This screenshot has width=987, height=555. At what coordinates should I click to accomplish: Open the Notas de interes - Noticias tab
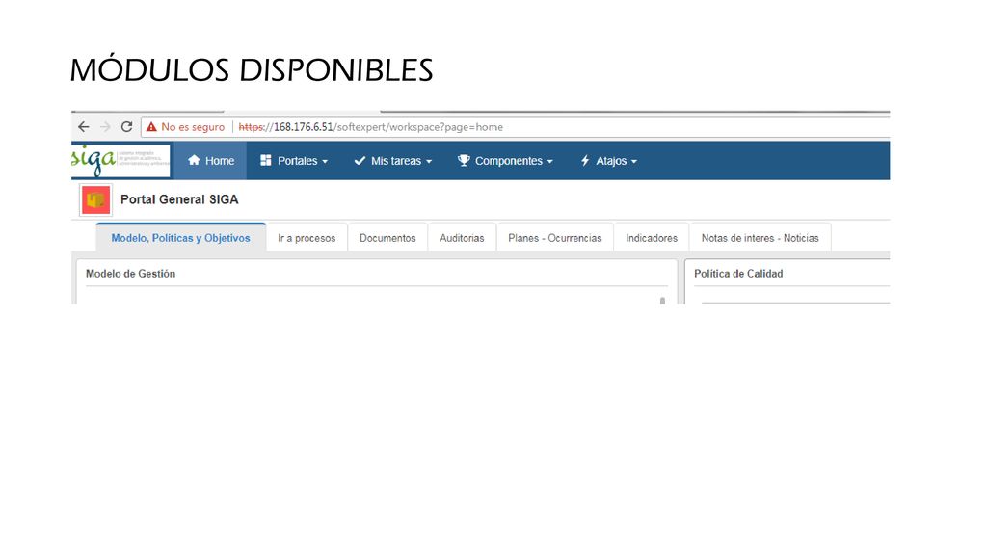pos(760,238)
